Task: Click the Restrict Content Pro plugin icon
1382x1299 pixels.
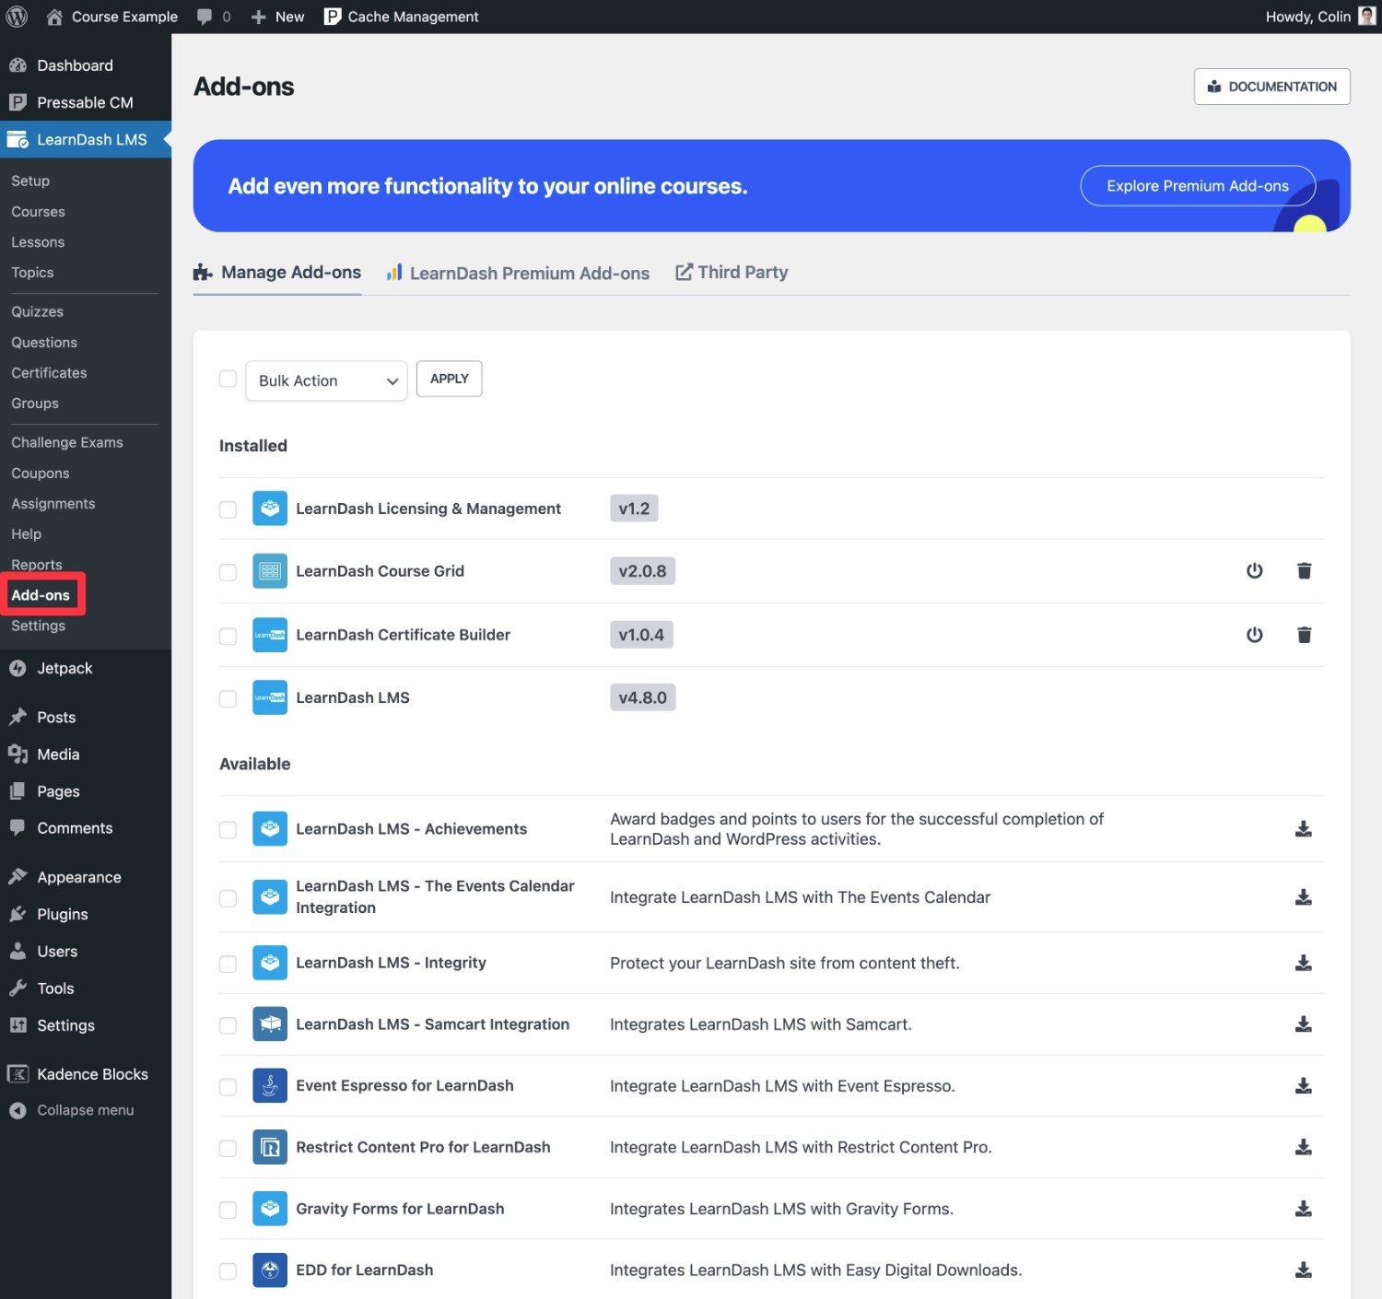Action: click(270, 1147)
